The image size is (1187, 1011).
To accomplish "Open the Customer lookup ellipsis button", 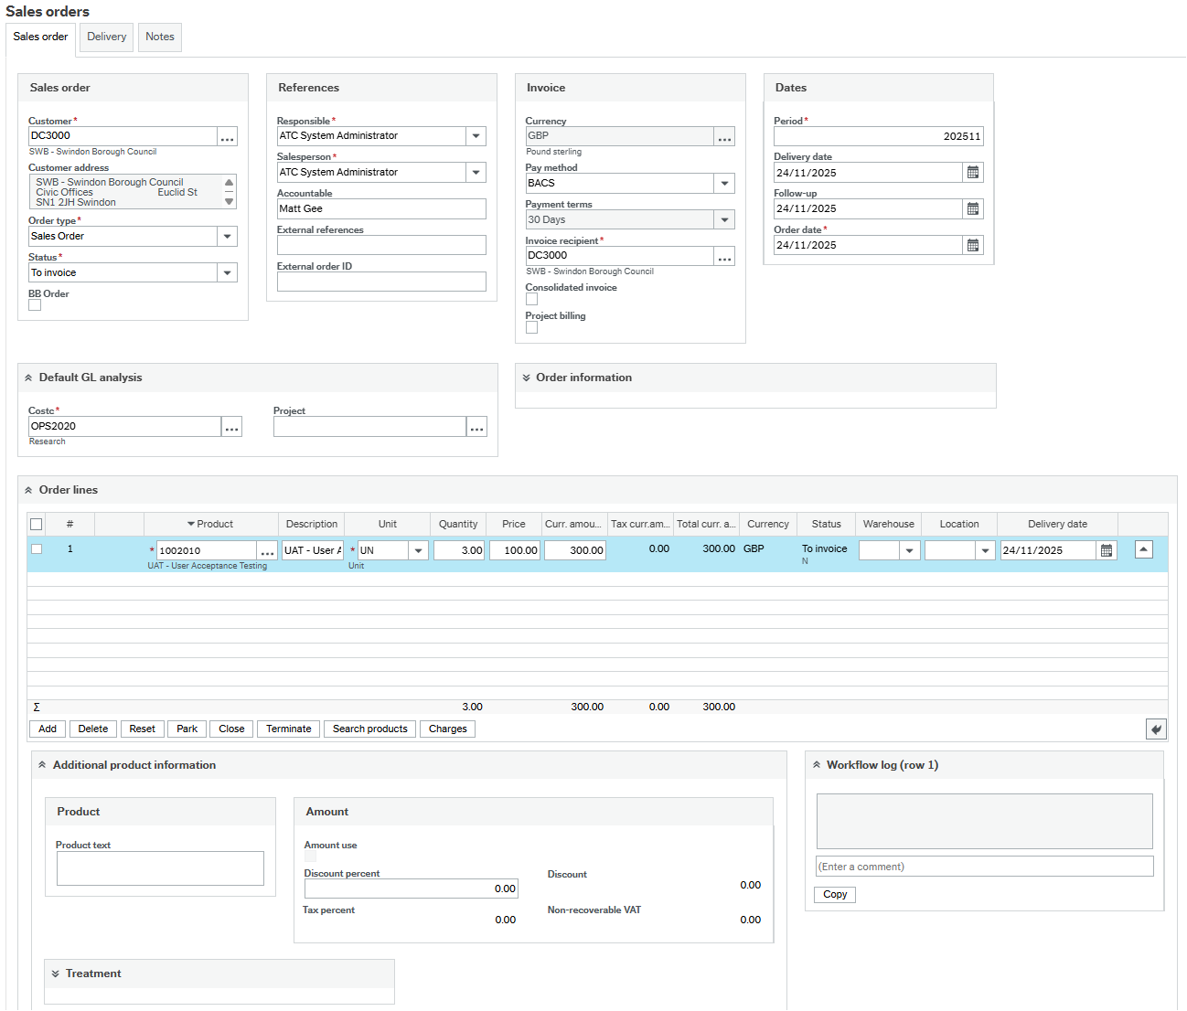I will 228,137.
